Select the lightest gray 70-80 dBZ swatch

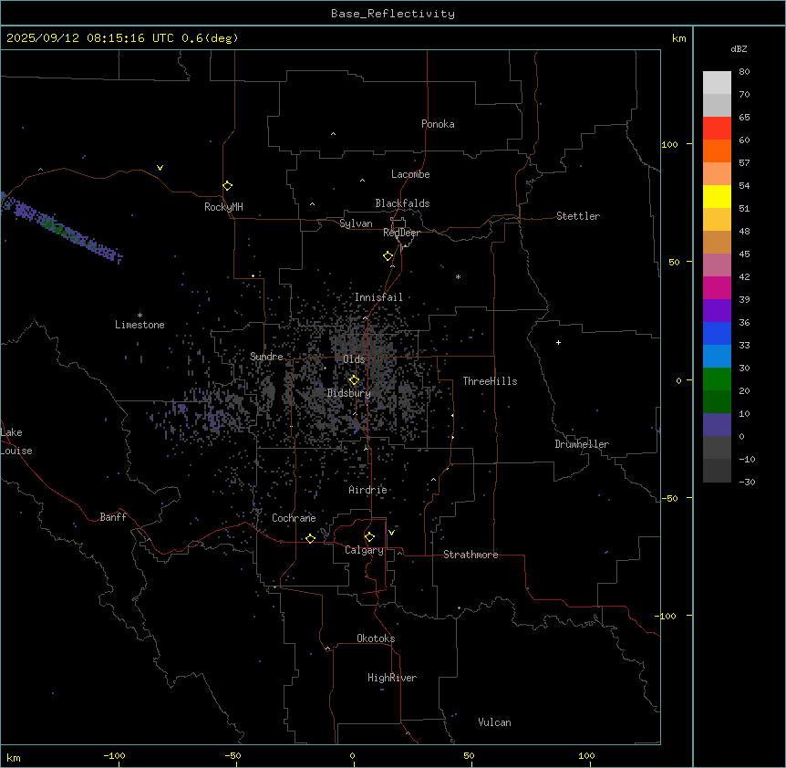[x=717, y=83]
